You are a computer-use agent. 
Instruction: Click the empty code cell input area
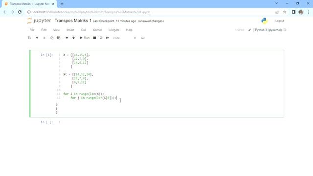coord(172,122)
